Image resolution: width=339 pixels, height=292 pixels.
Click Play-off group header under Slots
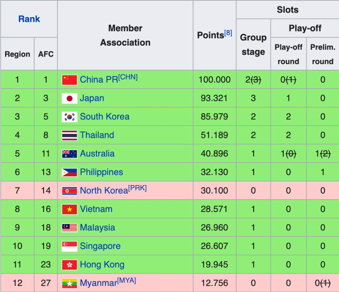click(x=305, y=28)
